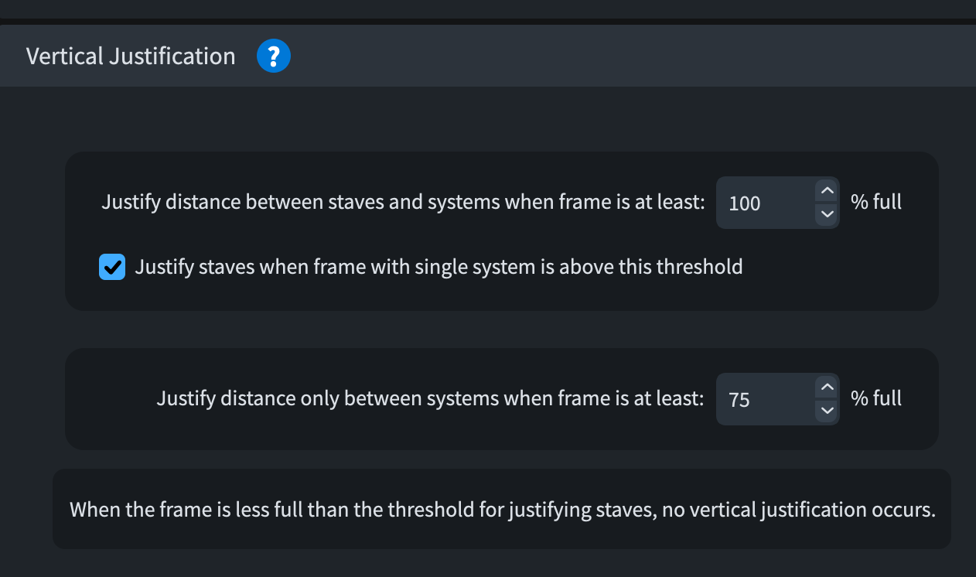
Task: Click the "Justify distance only between systems" label
Action: (430, 398)
